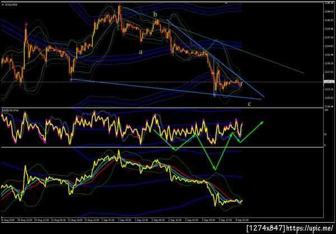336x234 pixels.
Task: Click the 1118.46 price axis label
Action: [329, 106]
